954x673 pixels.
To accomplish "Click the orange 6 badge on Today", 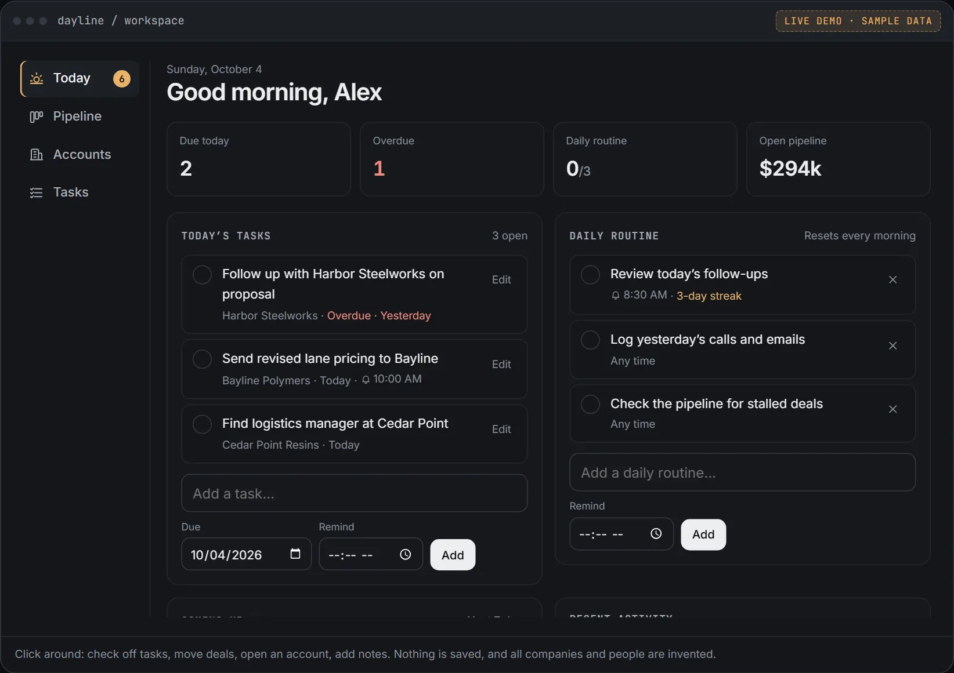I will [121, 79].
